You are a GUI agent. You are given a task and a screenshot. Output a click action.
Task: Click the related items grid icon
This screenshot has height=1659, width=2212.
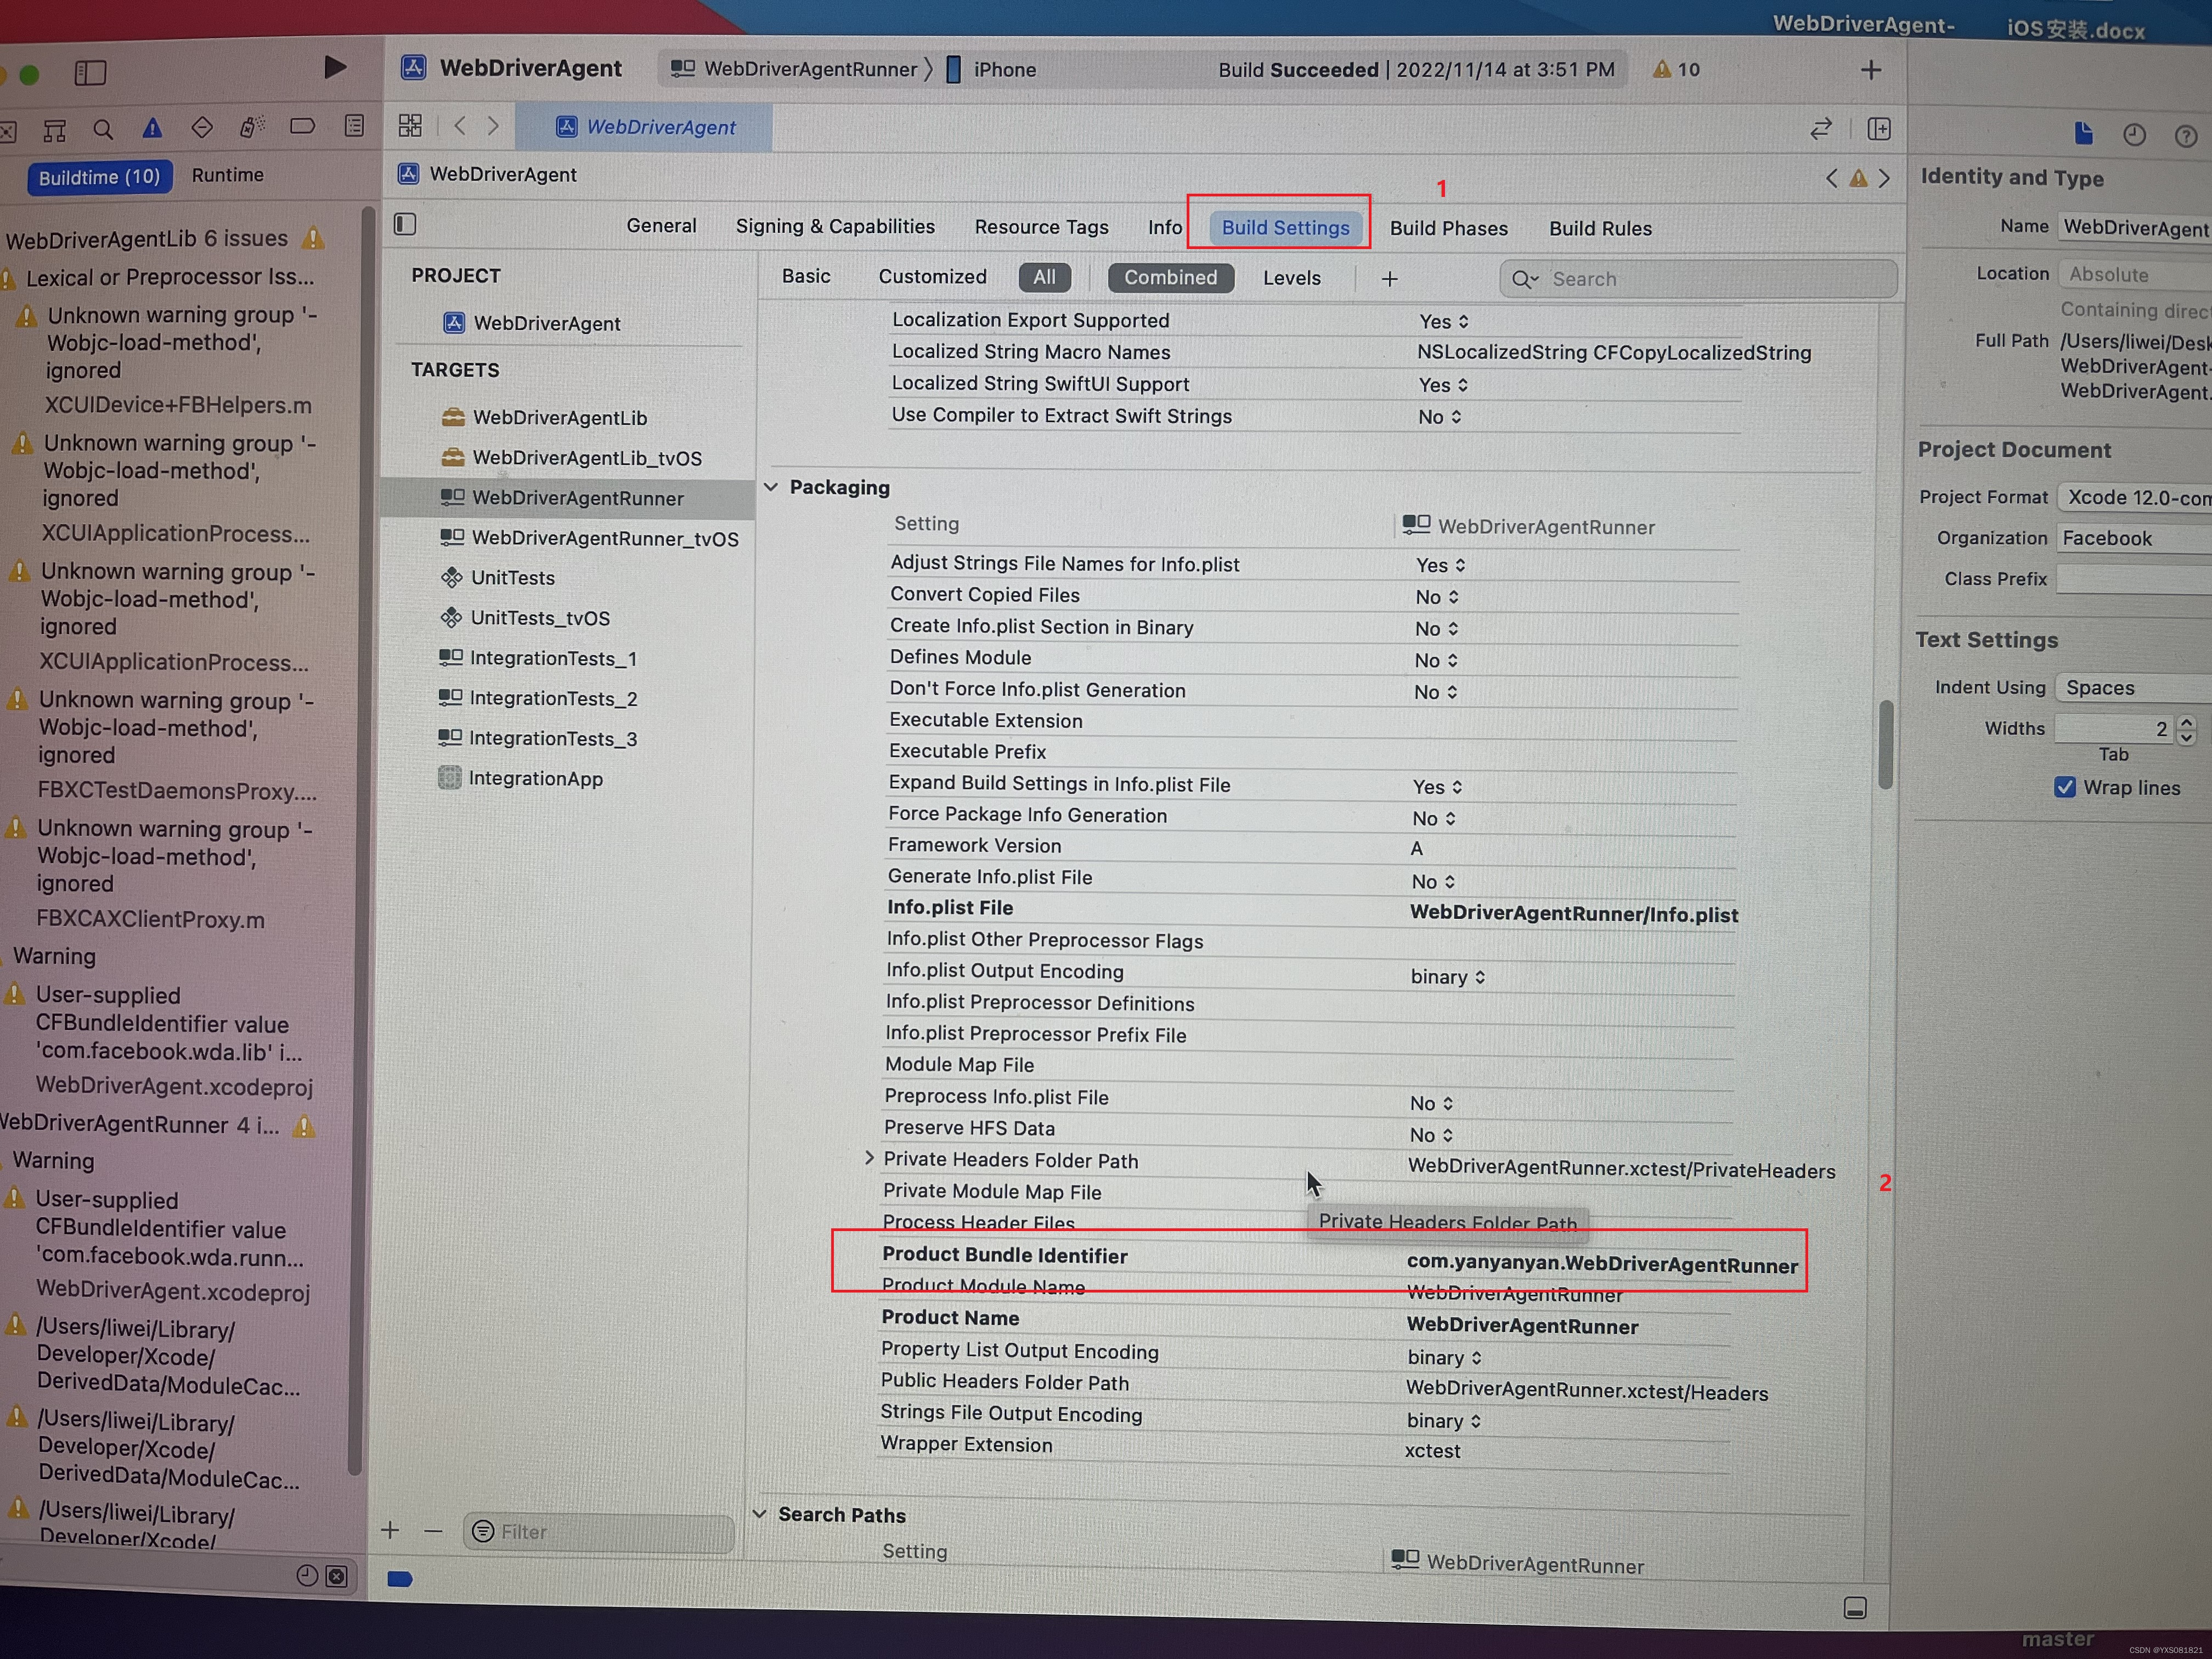point(410,126)
